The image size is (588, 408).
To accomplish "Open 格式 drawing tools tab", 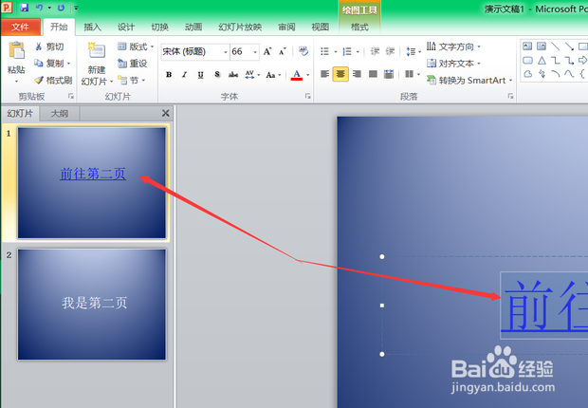I will coord(359,27).
